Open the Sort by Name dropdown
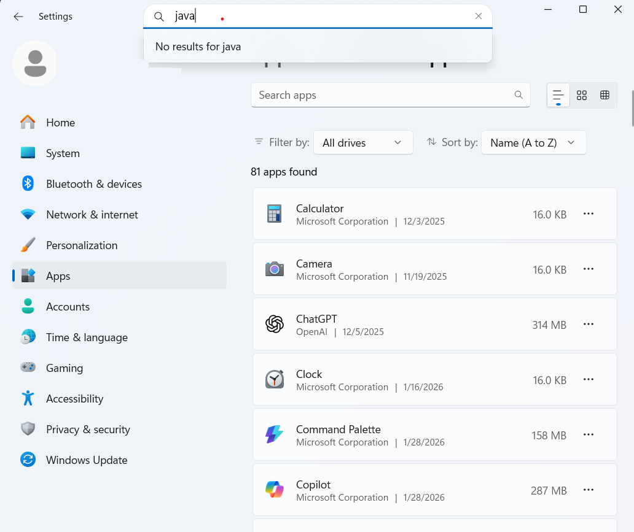The image size is (634, 532). pos(533,142)
